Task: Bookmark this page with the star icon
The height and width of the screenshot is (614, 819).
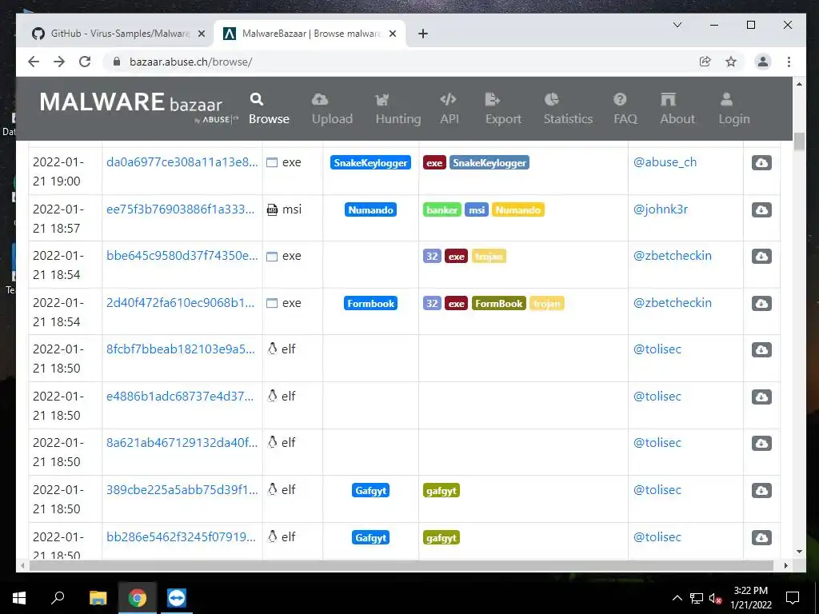Action: (x=731, y=62)
